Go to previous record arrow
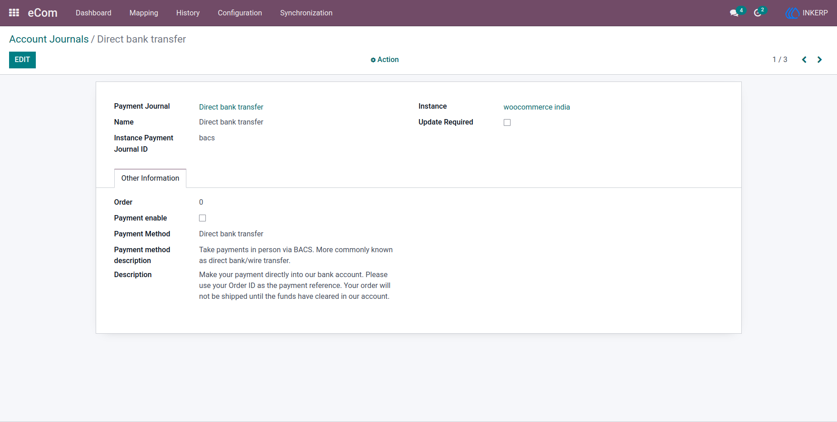This screenshot has width=837, height=422. 804,60
